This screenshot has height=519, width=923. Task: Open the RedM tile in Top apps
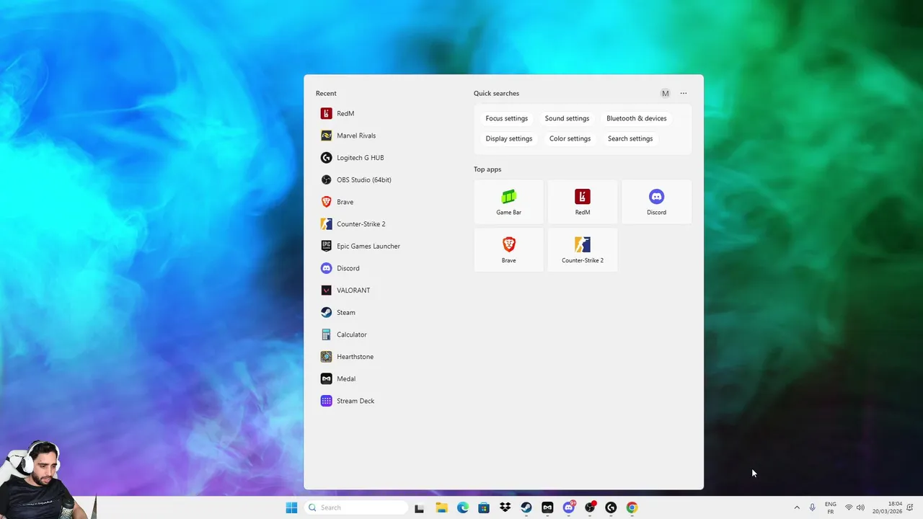tap(583, 202)
